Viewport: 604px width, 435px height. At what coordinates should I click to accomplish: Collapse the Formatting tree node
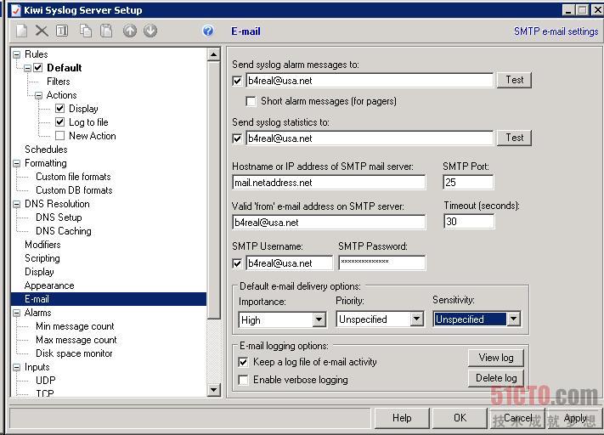16,163
